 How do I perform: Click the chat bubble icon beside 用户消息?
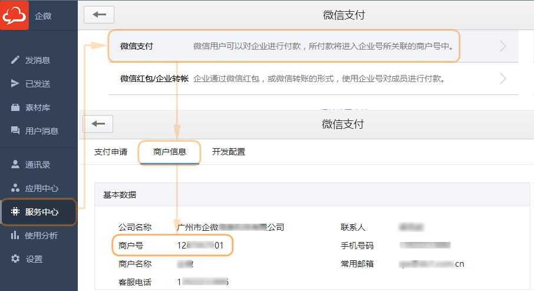click(x=15, y=130)
